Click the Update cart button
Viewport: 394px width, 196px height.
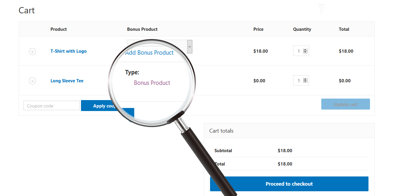pyautogui.click(x=345, y=104)
